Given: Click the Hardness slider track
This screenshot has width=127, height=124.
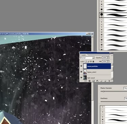Looking at the screenshot, I should (x=114, y=102).
